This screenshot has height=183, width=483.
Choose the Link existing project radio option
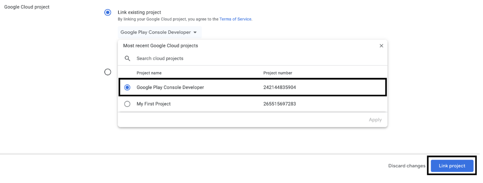pos(108,12)
